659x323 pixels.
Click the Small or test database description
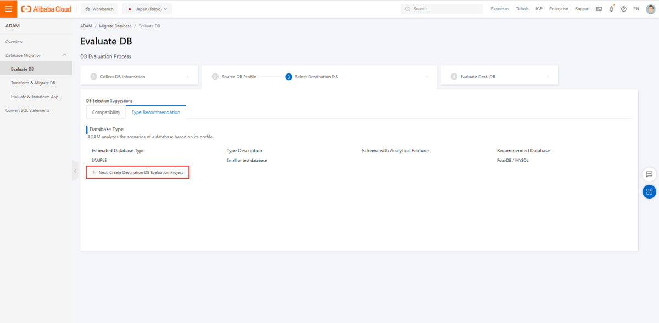tap(247, 160)
